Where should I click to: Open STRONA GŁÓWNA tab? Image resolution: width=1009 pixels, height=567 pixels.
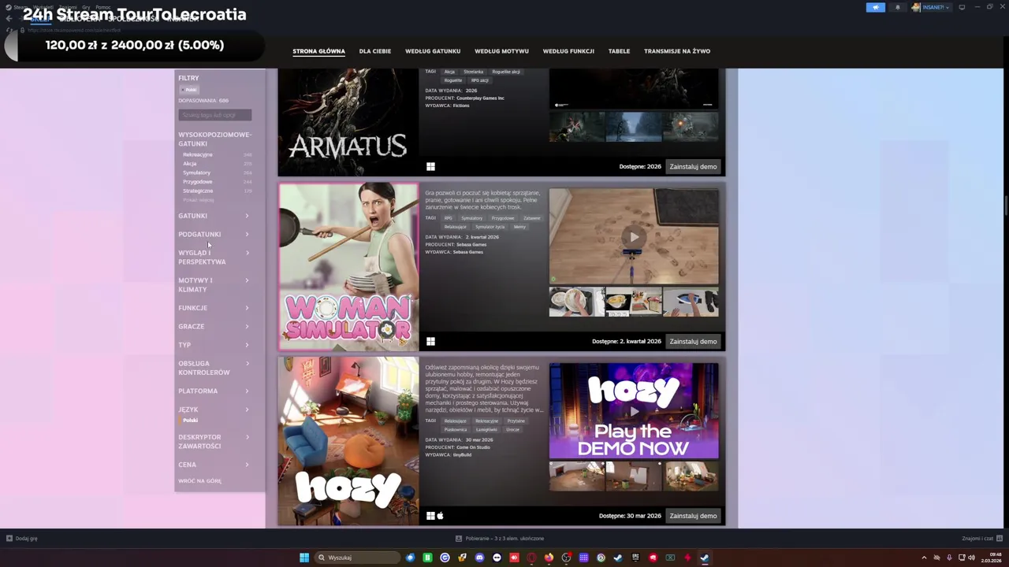(x=318, y=51)
